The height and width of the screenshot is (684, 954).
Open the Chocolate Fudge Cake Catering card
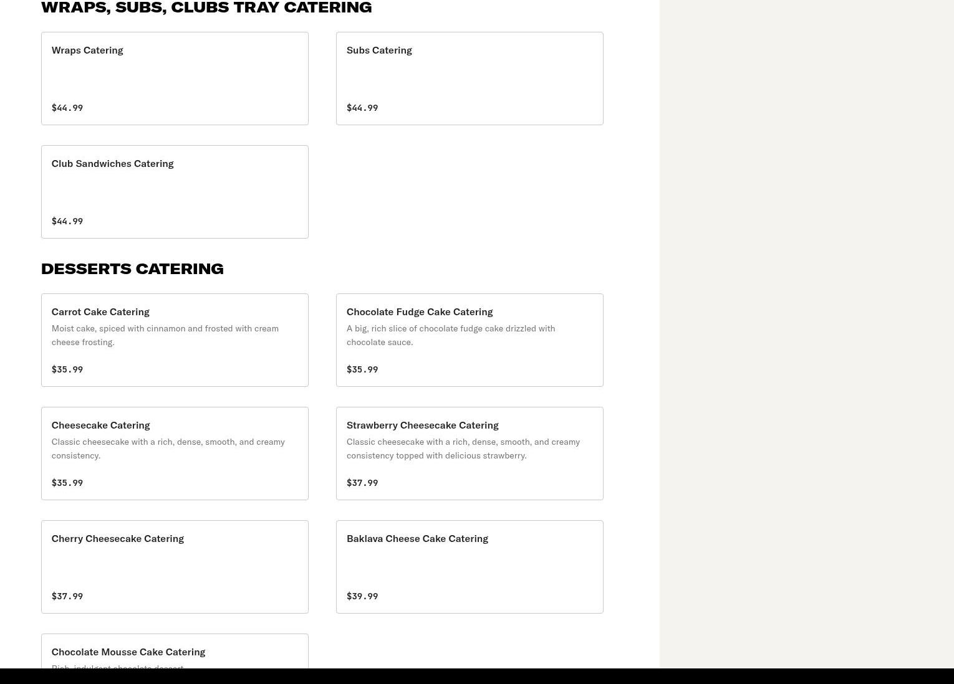click(470, 340)
